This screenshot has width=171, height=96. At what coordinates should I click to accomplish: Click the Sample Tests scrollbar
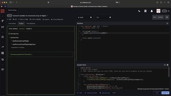(x=169, y=72)
